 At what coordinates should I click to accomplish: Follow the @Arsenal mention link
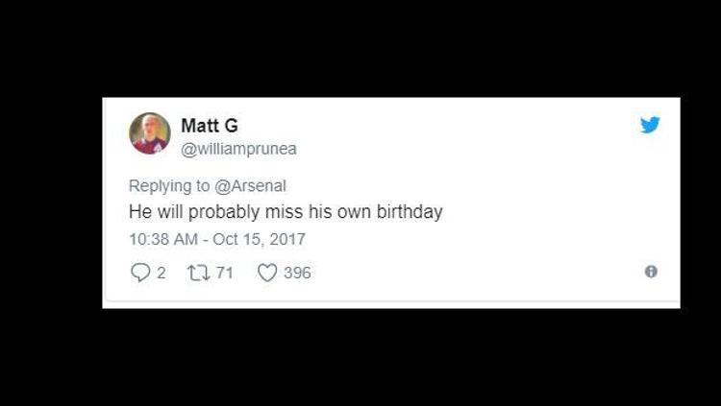pos(254,186)
